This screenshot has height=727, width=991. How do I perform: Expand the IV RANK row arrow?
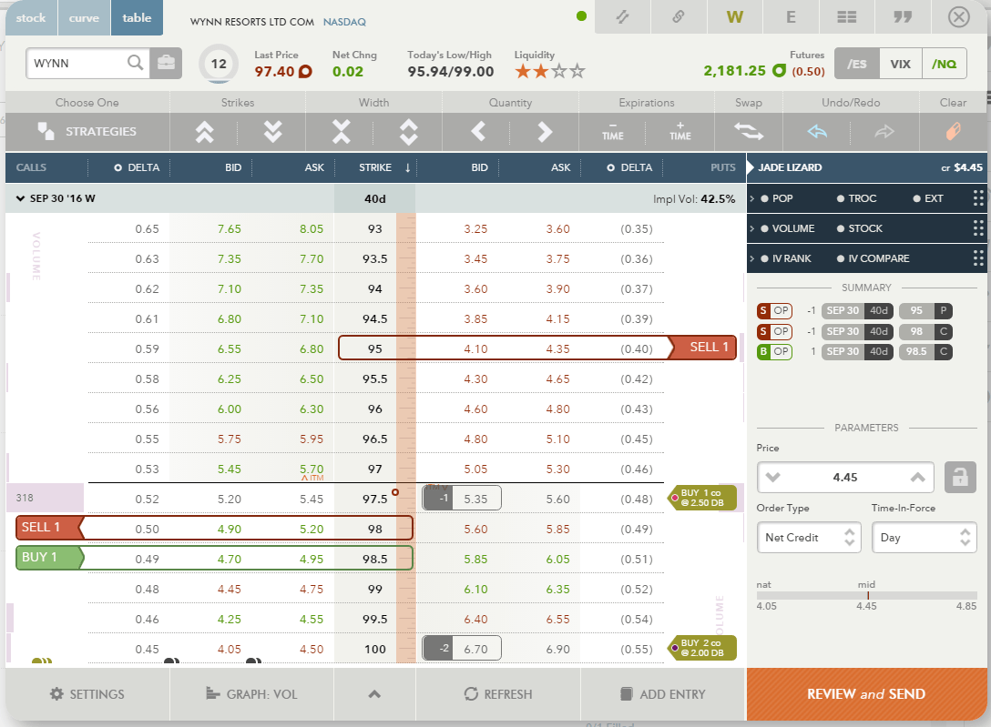coord(752,258)
